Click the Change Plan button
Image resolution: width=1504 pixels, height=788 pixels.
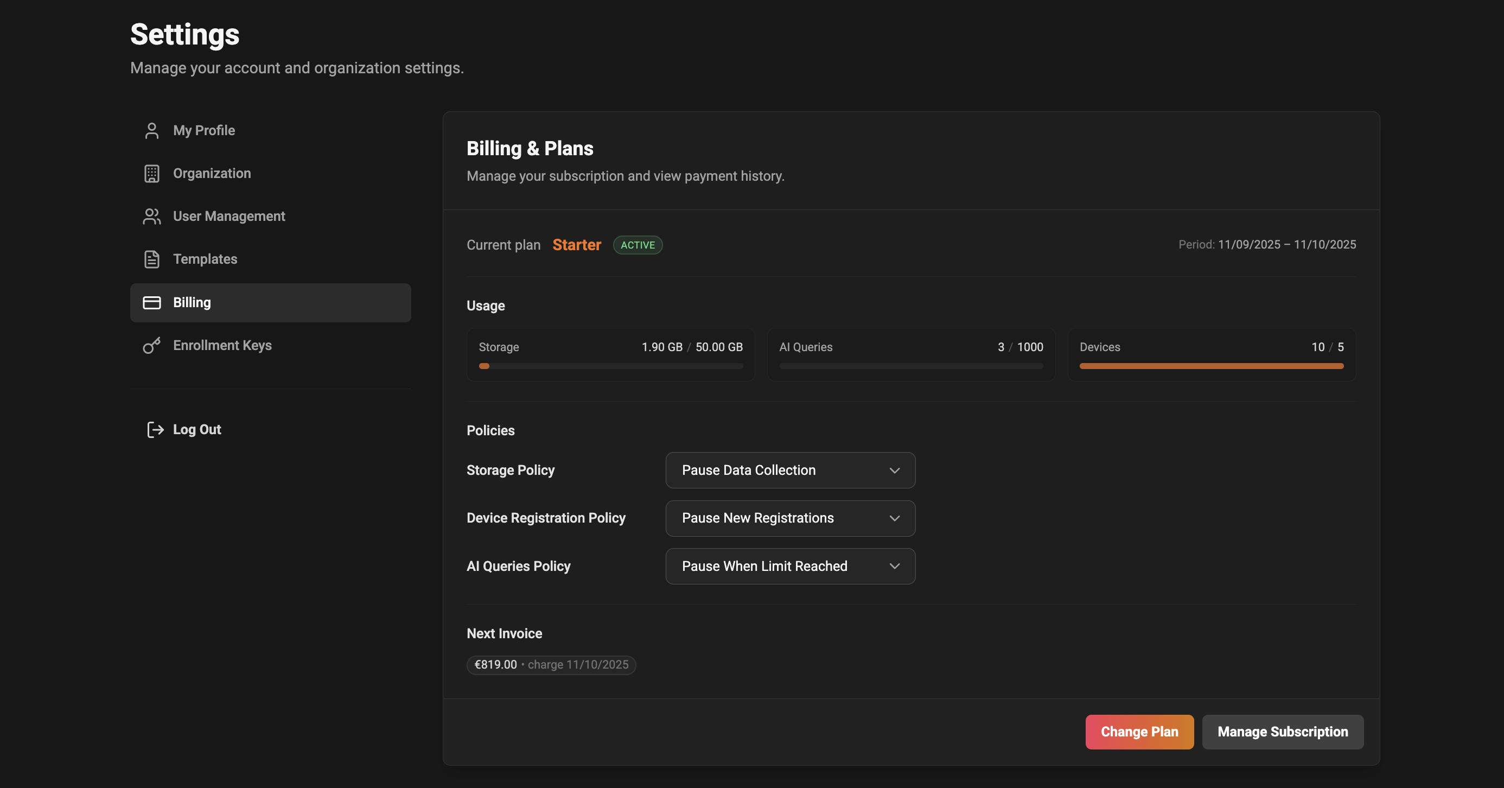[1139, 732]
